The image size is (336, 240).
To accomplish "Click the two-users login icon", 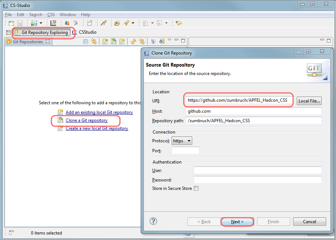I will tap(67, 23).
